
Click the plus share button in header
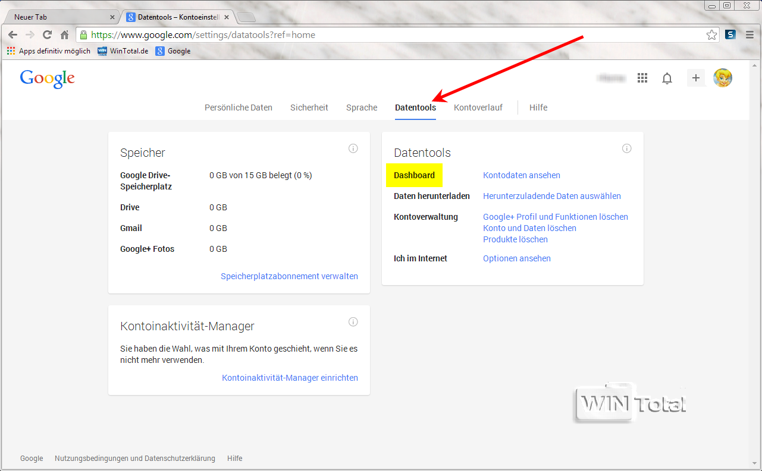point(696,78)
